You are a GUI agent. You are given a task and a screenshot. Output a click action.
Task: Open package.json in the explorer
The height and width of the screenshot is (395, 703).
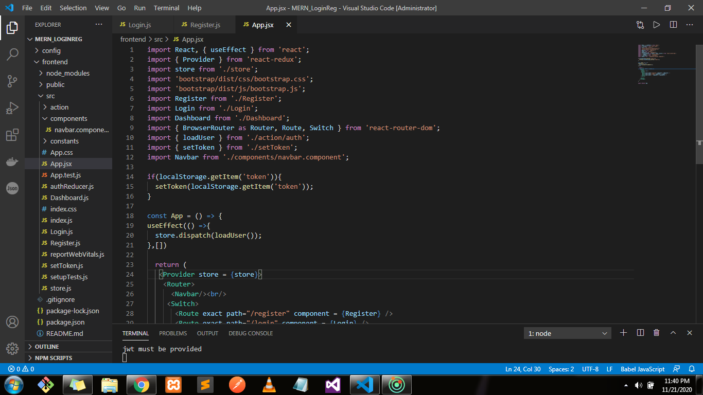68,322
